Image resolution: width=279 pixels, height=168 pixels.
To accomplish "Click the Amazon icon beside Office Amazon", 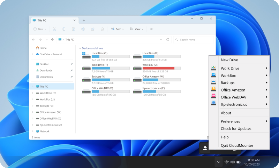I will [x=213, y=89].
